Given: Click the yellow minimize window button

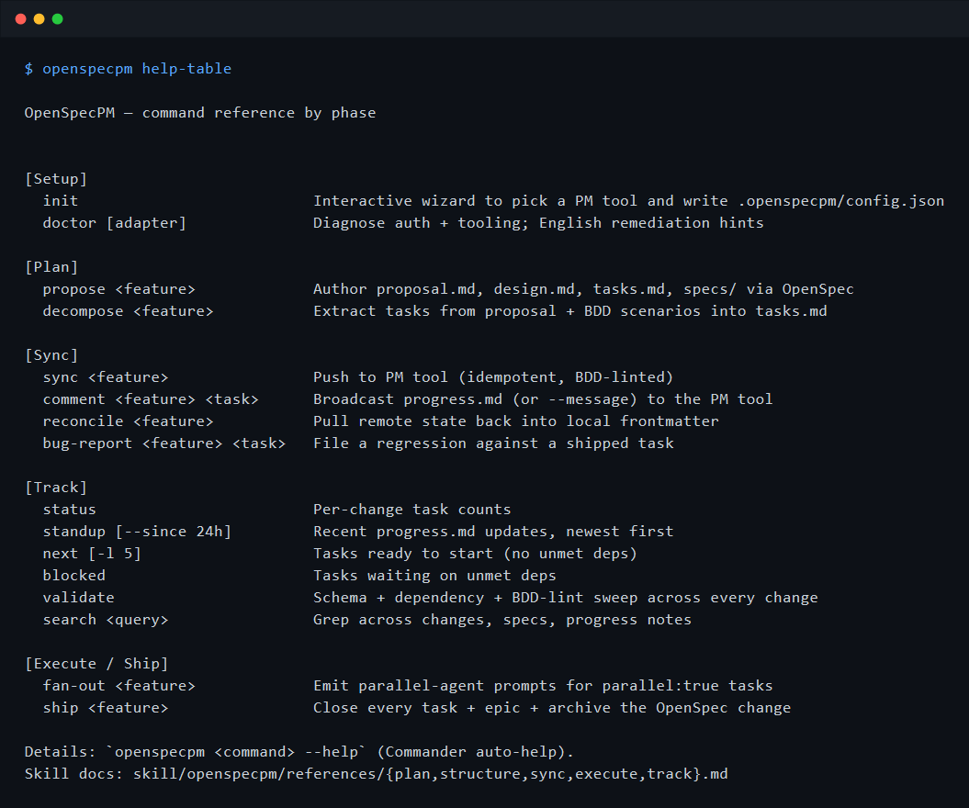Looking at the screenshot, I should 39,19.
